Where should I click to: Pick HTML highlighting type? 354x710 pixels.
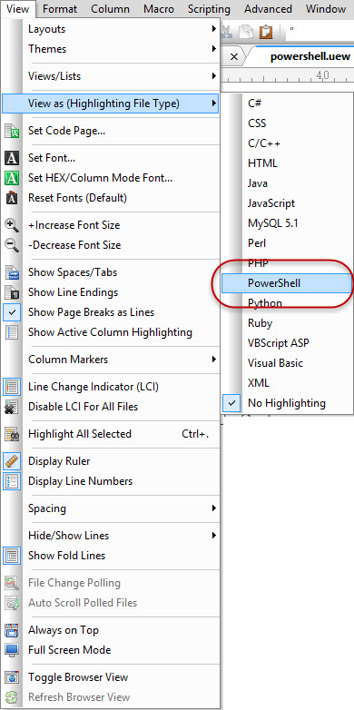(287, 163)
